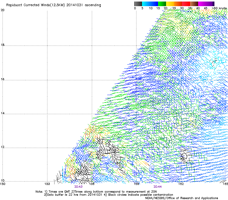Viewport: 228px width, 200px height.
Task: Click the cyan 5-10 knots color band
Action: click(x=146, y=4)
